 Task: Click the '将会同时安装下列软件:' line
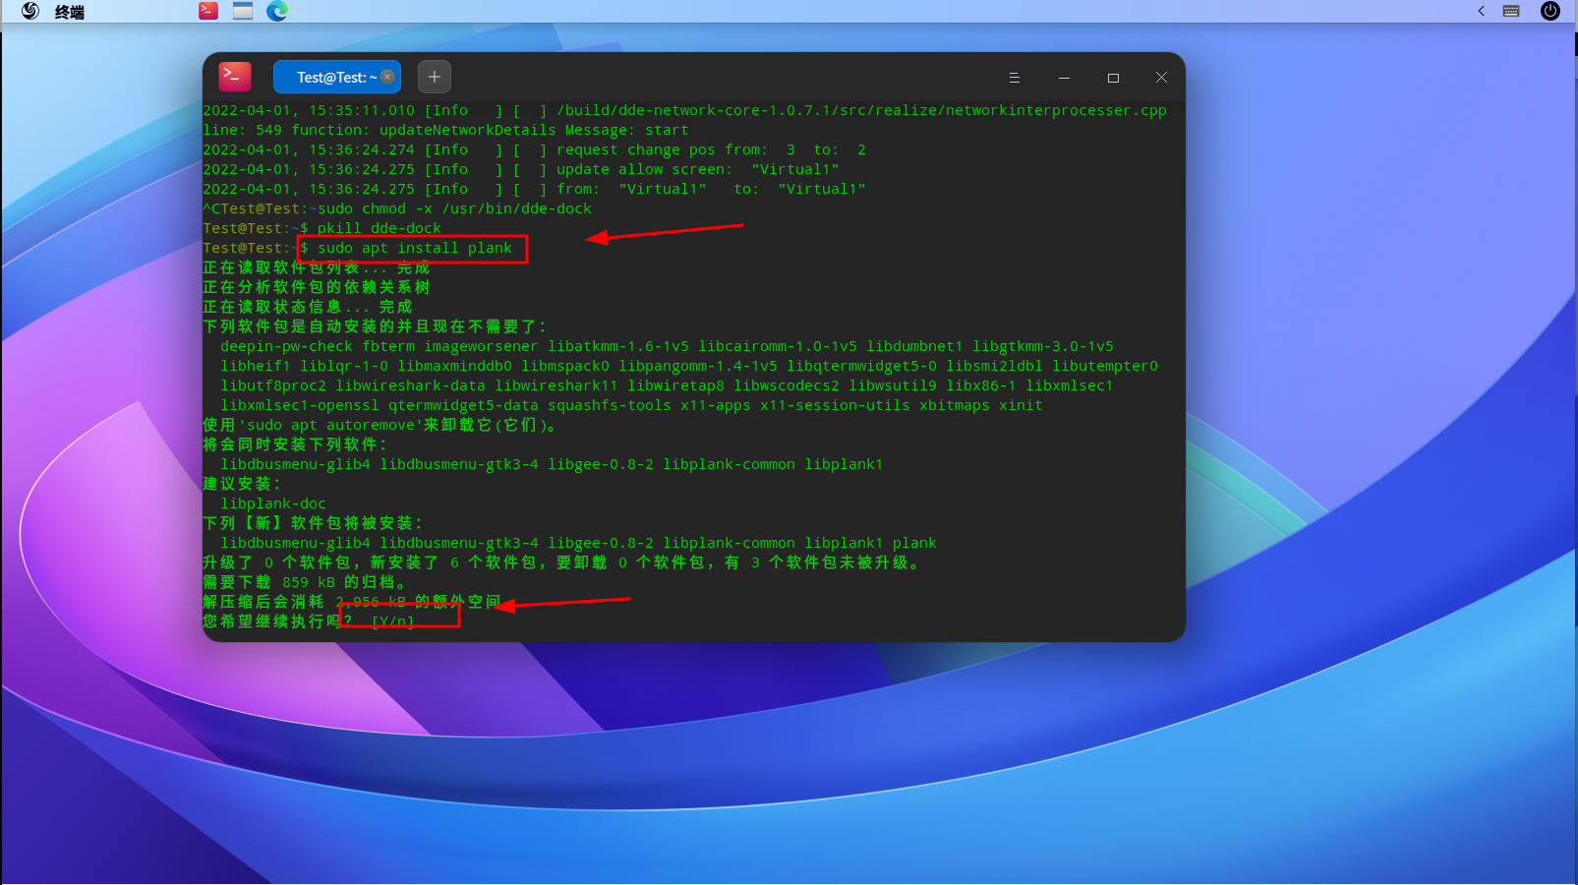(x=295, y=444)
